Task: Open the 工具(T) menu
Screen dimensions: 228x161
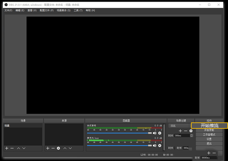Action: [x=78, y=10]
